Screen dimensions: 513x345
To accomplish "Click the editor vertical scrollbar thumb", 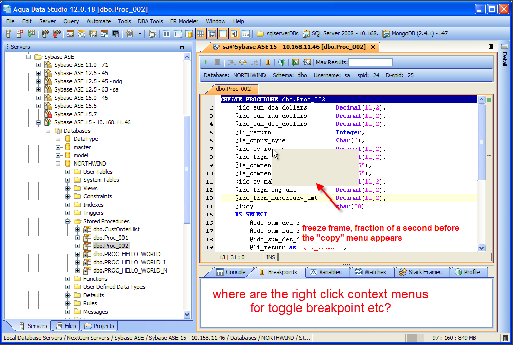I will pos(481,142).
